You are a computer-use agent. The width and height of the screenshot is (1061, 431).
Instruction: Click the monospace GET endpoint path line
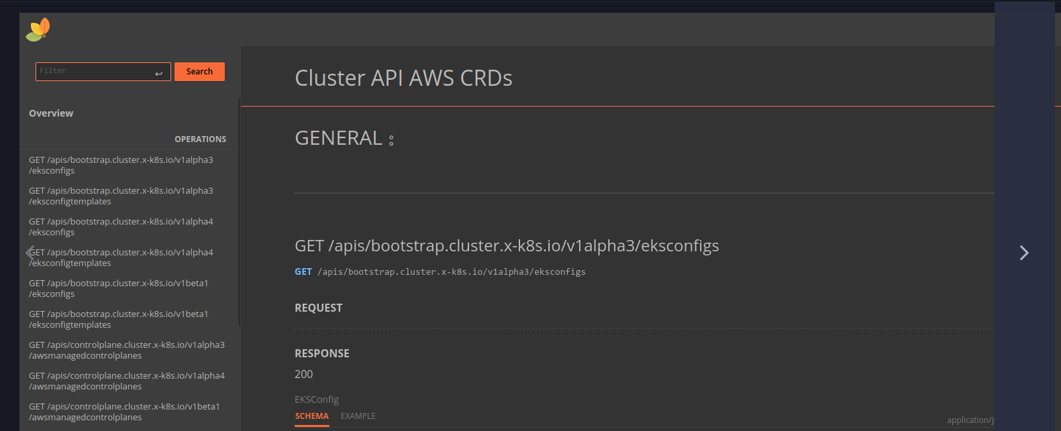(440, 272)
